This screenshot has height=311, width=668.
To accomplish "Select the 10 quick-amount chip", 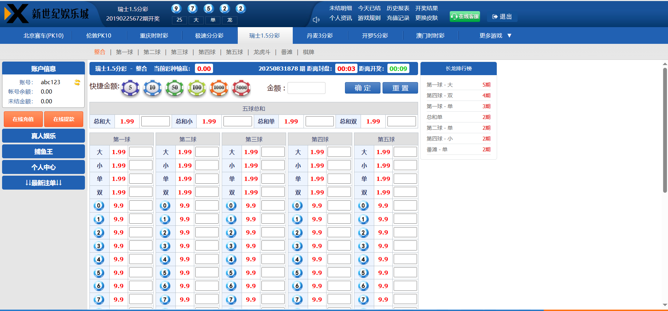I will click(x=152, y=88).
